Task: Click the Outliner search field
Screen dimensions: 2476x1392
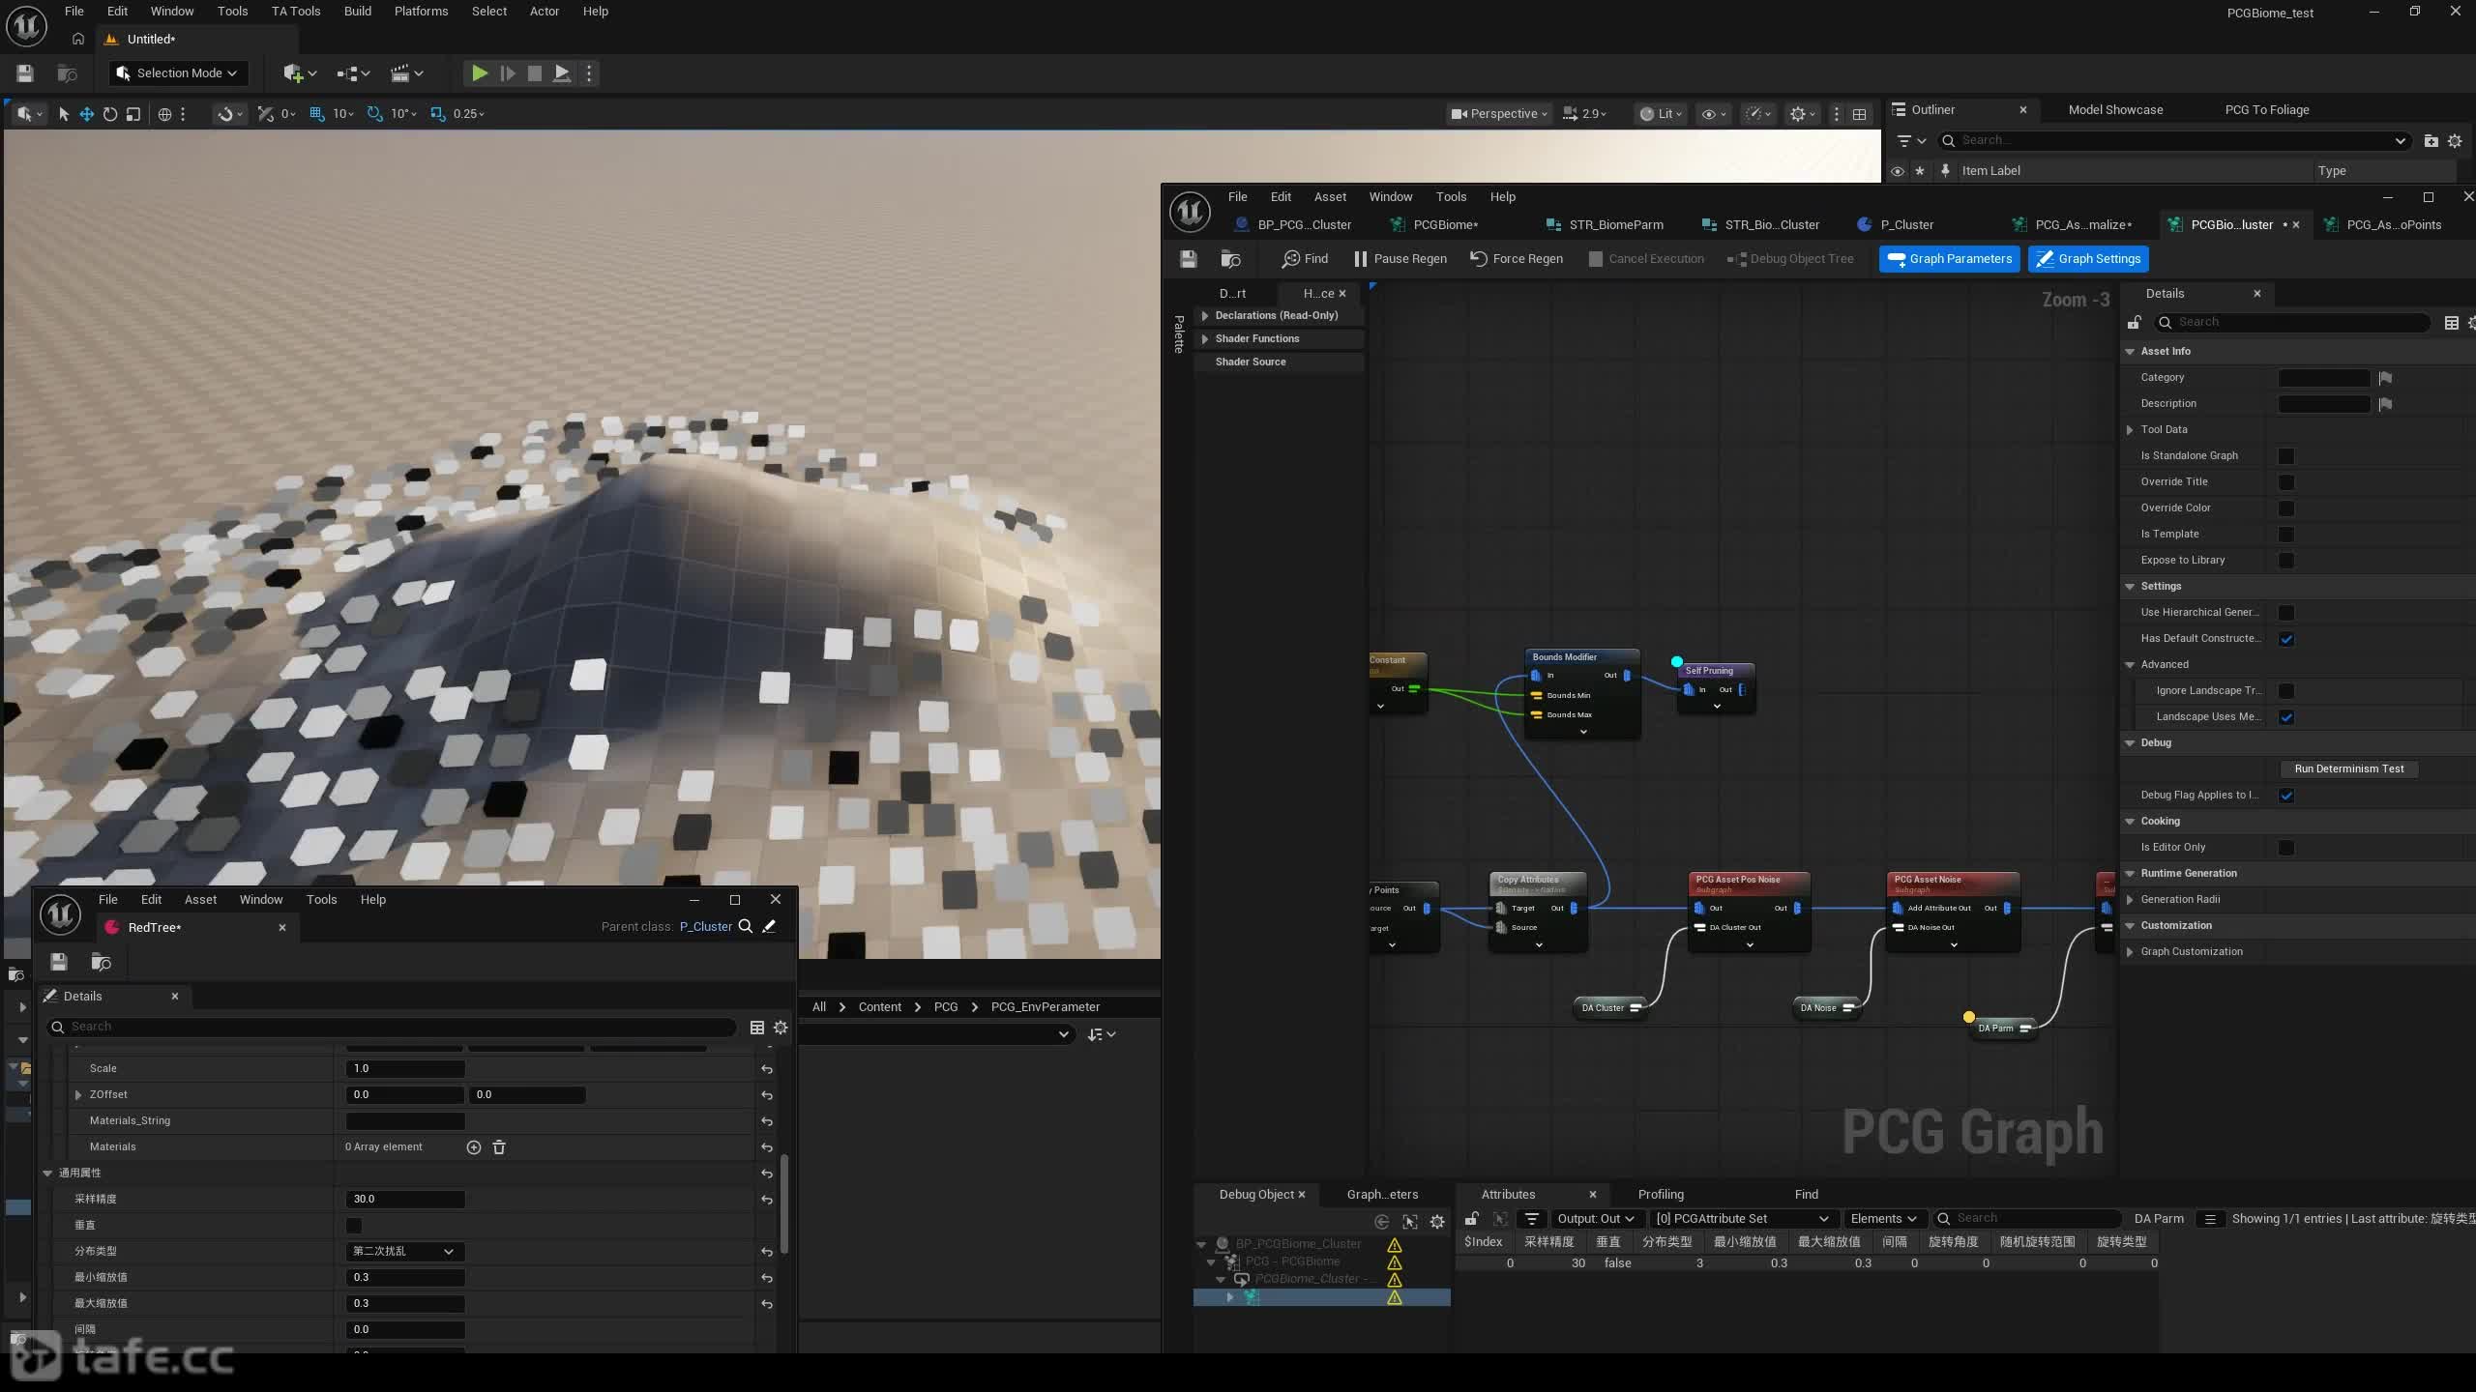Action: (2172, 141)
